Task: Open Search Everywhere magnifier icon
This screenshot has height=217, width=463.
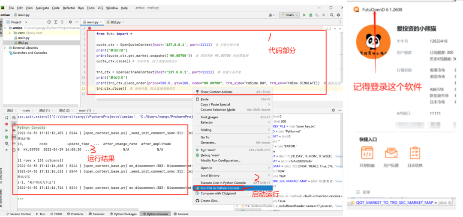Action: click(x=332, y=15)
